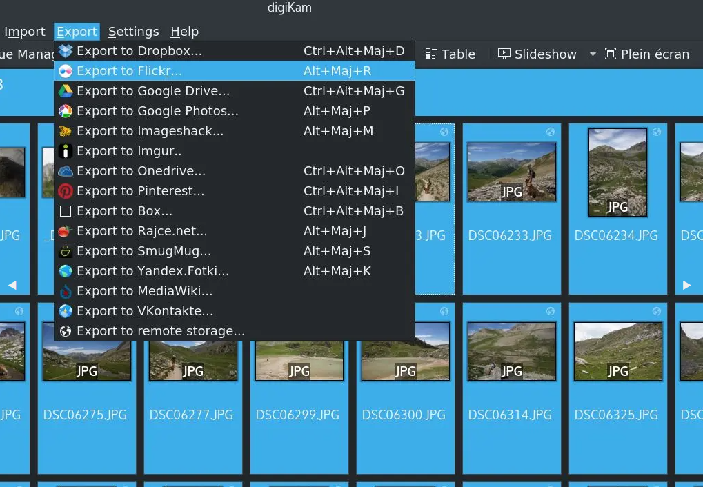Select the DSC06234.JPG thumbnail
This screenshot has width=703, height=487.
click(618, 172)
